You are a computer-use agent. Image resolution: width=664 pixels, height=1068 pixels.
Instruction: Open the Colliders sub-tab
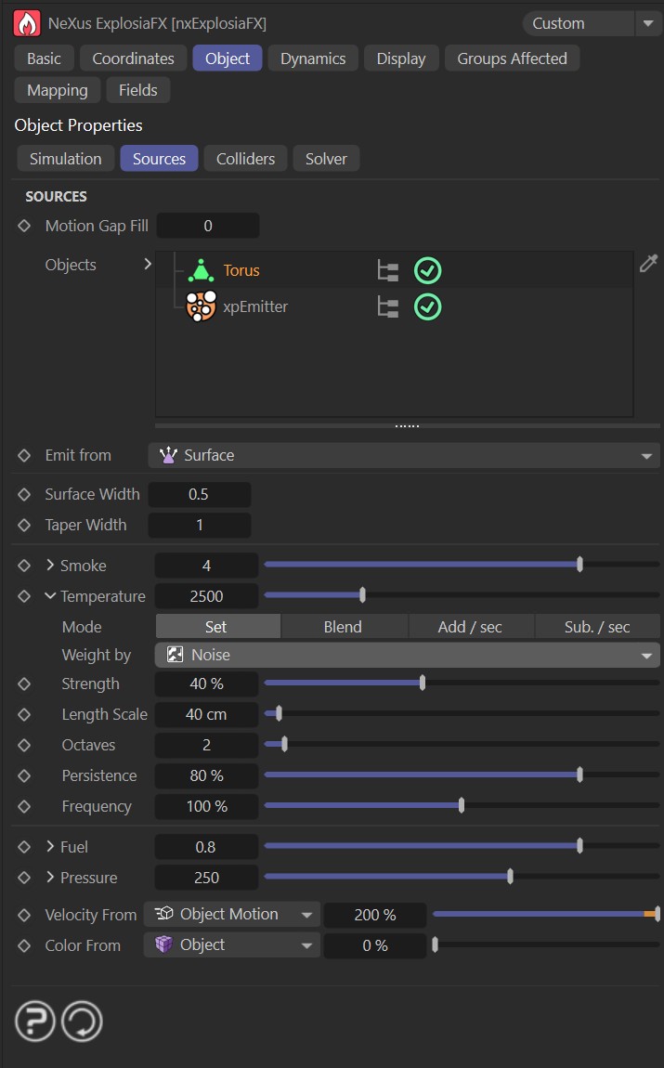coord(245,159)
